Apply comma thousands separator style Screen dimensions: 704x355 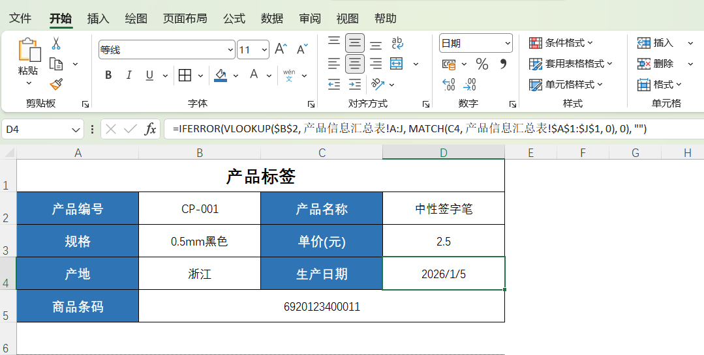[503, 64]
